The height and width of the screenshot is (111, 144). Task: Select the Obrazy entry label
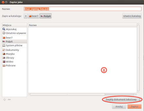pos(10,58)
